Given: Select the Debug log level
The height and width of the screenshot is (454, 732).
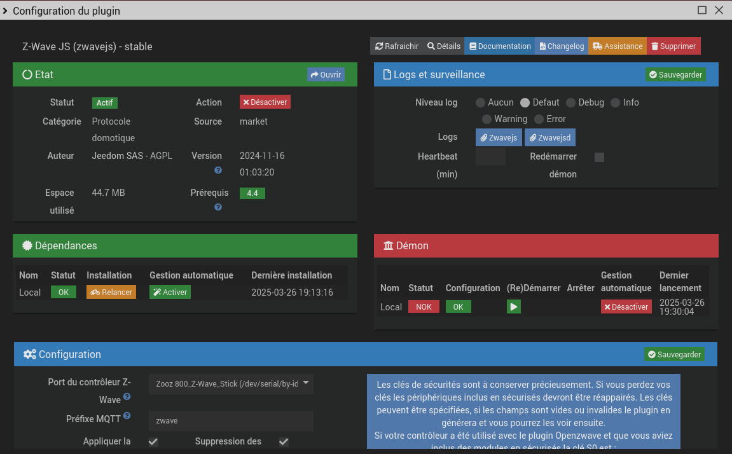Looking at the screenshot, I should pos(570,102).
